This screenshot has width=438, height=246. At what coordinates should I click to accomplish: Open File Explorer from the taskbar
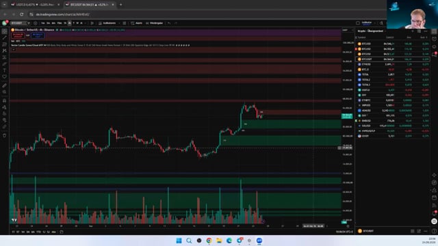219,241
